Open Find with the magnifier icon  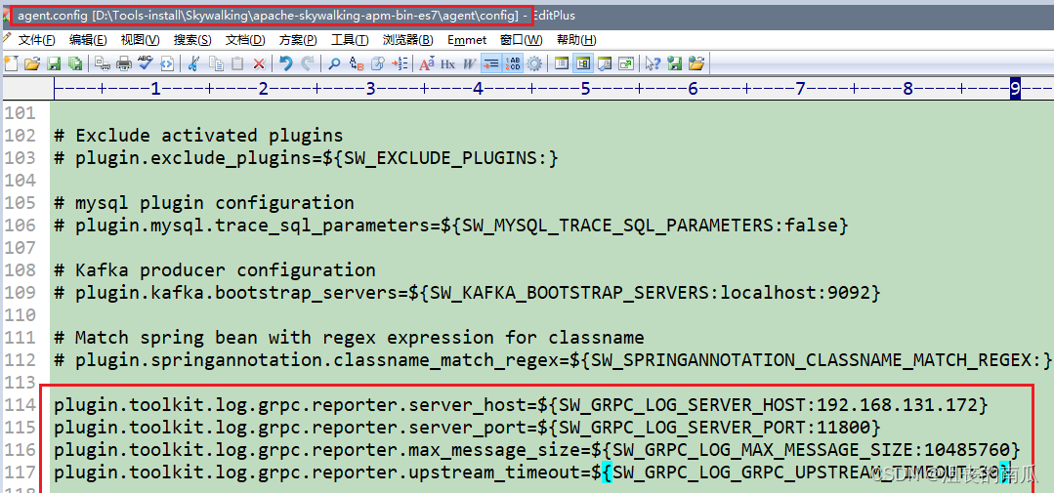(334, 63)
